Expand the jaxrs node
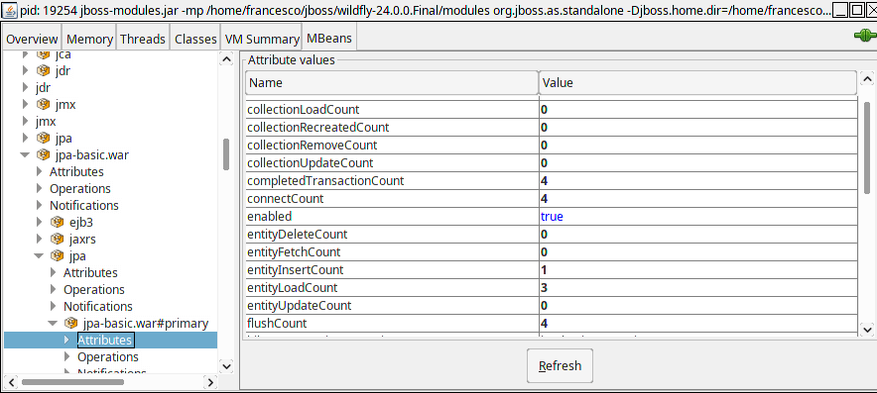The image size is (877, 393). tap(39, 239)
